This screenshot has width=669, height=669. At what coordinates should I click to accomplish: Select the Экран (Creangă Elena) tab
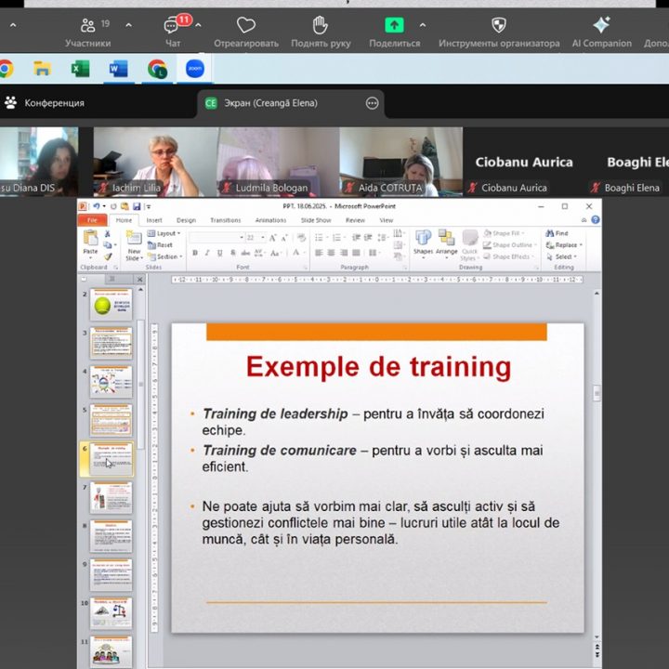point(291,103)
